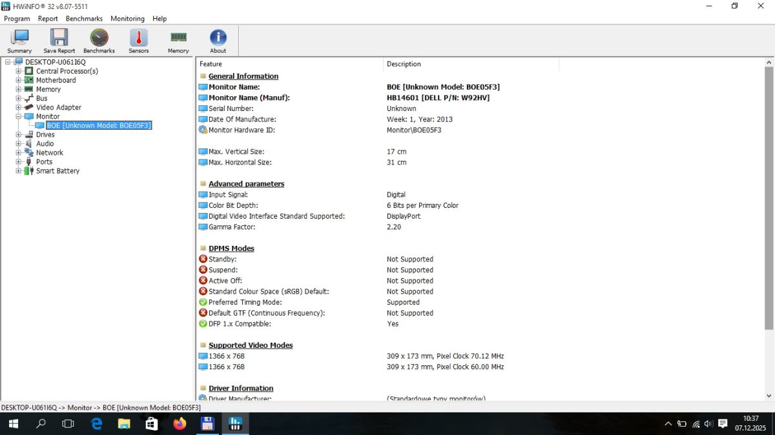Click the HWiNFO taskbar button
Image resolution: width=775 pixels, height=435 pixels.
(235, 424)
